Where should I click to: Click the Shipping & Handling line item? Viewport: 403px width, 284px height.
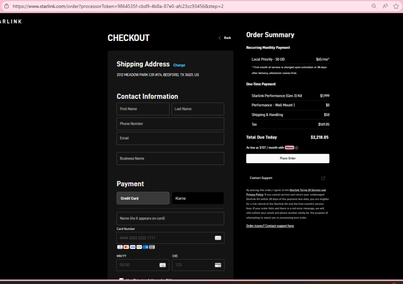pos(290,115)
